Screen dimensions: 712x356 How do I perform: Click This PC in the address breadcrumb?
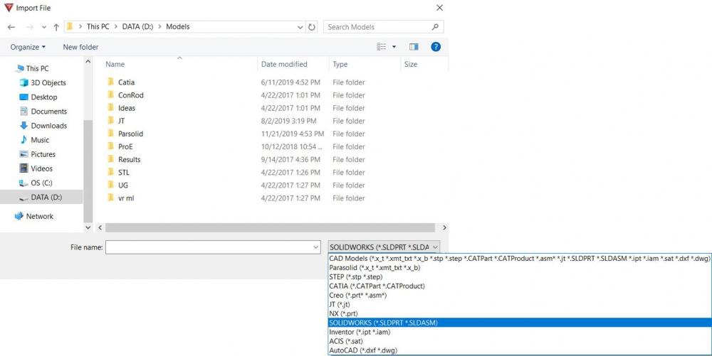click(98, 27)
